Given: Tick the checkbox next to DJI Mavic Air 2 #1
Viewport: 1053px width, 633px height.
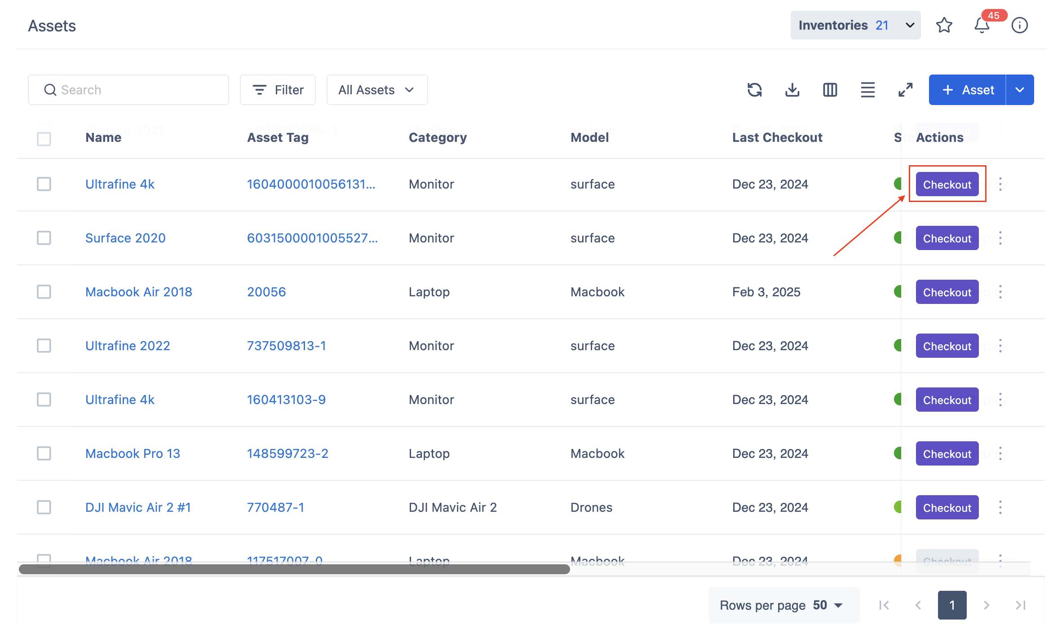Looking at the screenshot, I should point(44,507).
